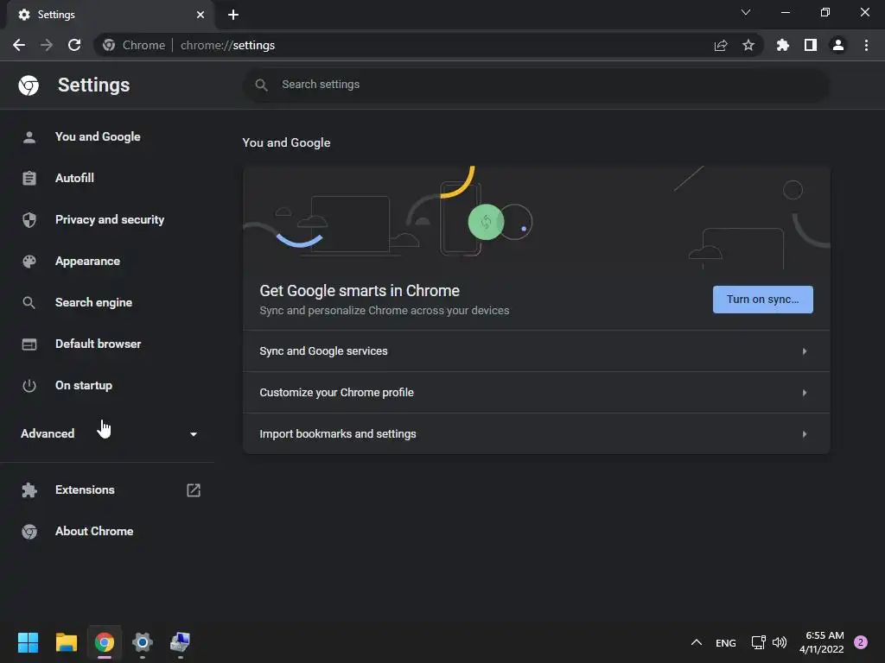Open Customize your Chrome profile row
This screenshot has width=885, height=663.
(x=536, y=393)
